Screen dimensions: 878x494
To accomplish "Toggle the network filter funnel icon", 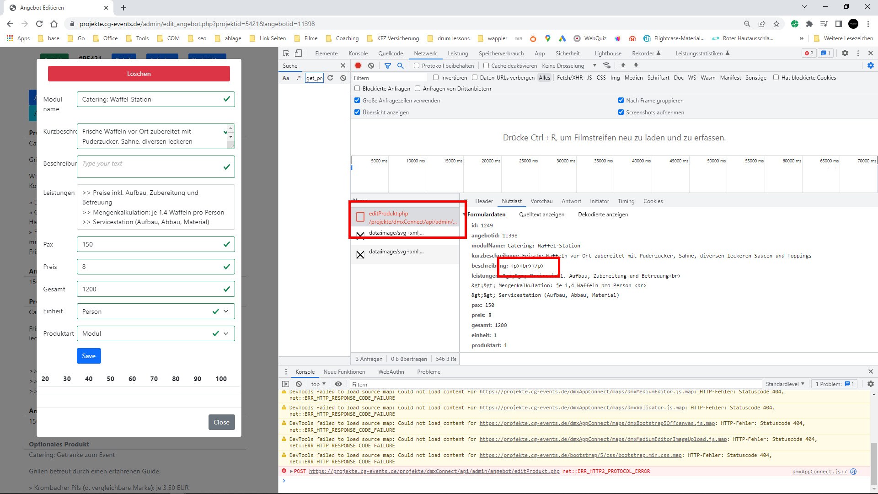I will click(x=388, y=66).
